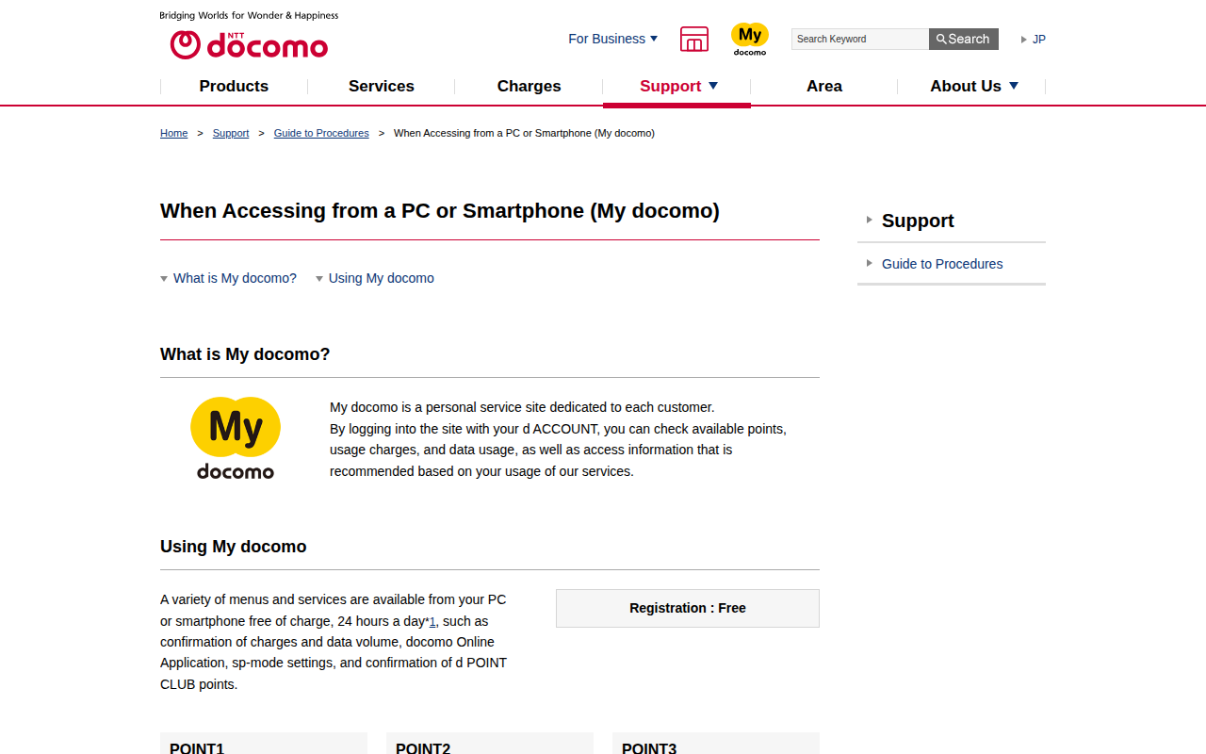Viewport: 1206px width, 754px height.
Task: Open Guide to Procedures breadcrumb link
Action: pyautogui.click(x=321, y=133)
